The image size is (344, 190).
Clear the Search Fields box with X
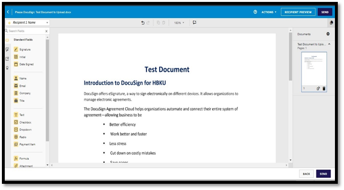click(47, 31)
